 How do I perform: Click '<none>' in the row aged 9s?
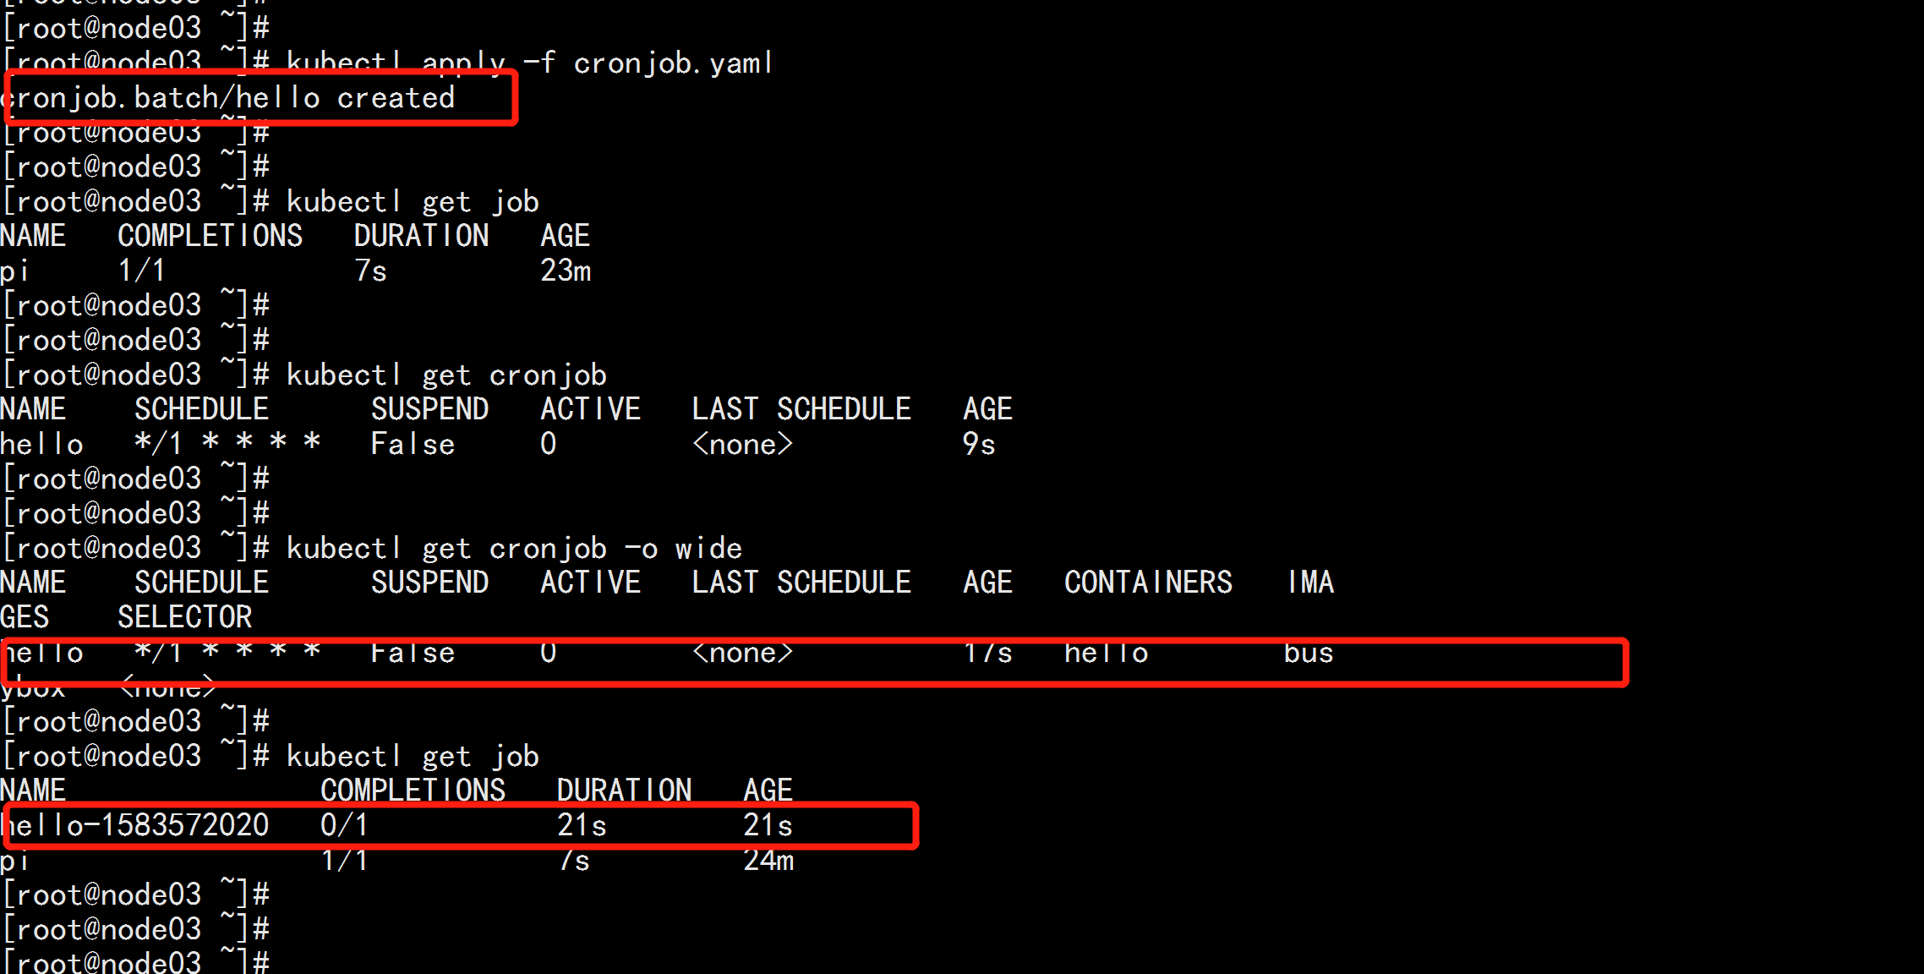pos(742,444)
